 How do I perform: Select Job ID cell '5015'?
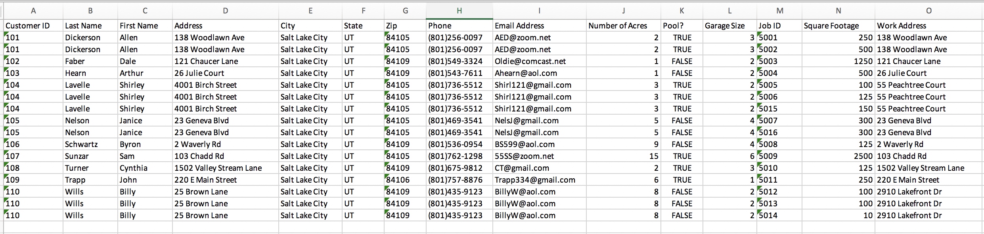click(779, 109)
